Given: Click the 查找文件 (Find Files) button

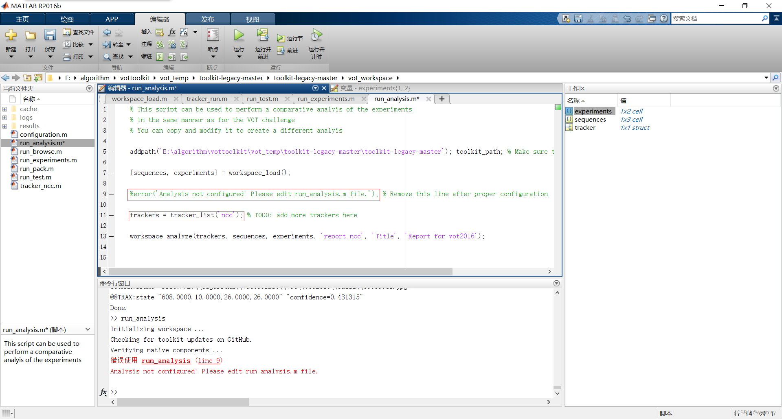Looking at the screenshot, I should [79, 32].
